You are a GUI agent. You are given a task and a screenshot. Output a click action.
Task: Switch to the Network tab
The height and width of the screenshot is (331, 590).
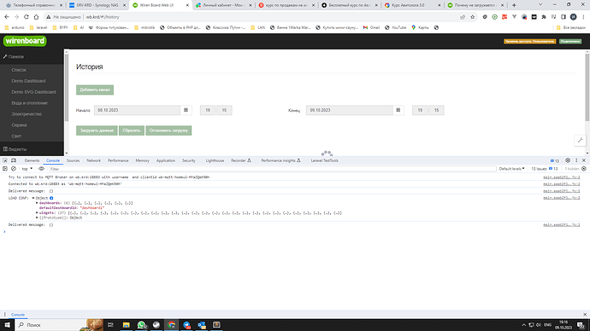point(94,160)
